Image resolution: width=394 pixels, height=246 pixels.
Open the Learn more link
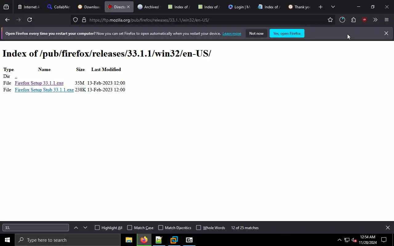[x=232, y=34]
